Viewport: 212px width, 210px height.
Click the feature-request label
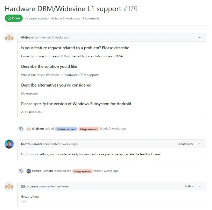point(66,129)
